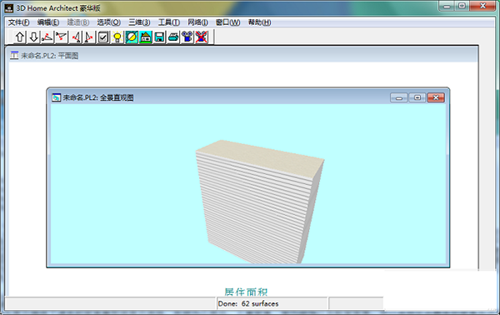
Task: Click the 居住面积 label in floor plan
Action: tap(246, 292)
